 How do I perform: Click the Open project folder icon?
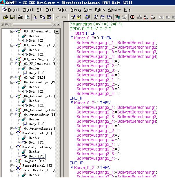[x=5, y=17]
